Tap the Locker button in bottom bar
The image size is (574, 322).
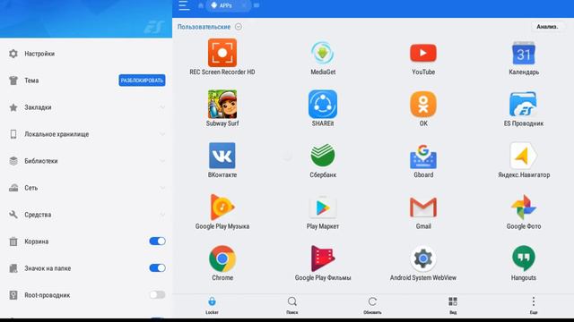coord(212,305)
